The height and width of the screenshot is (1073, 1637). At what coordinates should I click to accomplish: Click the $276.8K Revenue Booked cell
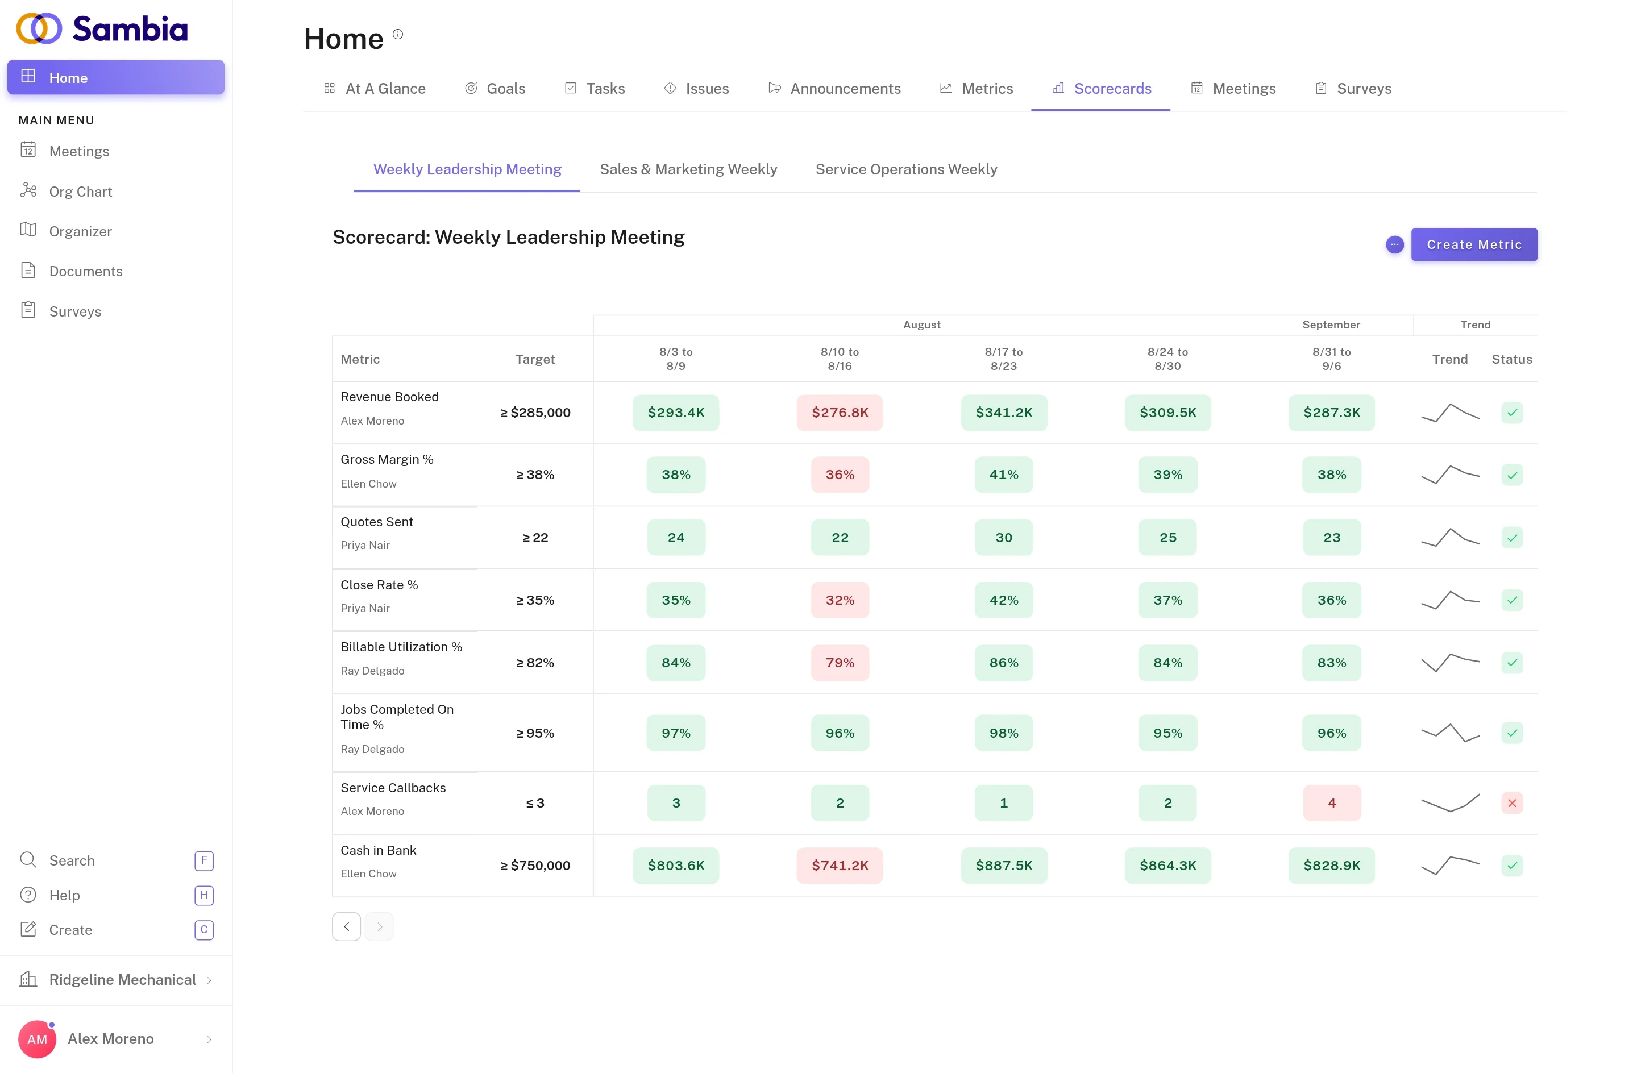pyautogui.click(x=840, y=413)
